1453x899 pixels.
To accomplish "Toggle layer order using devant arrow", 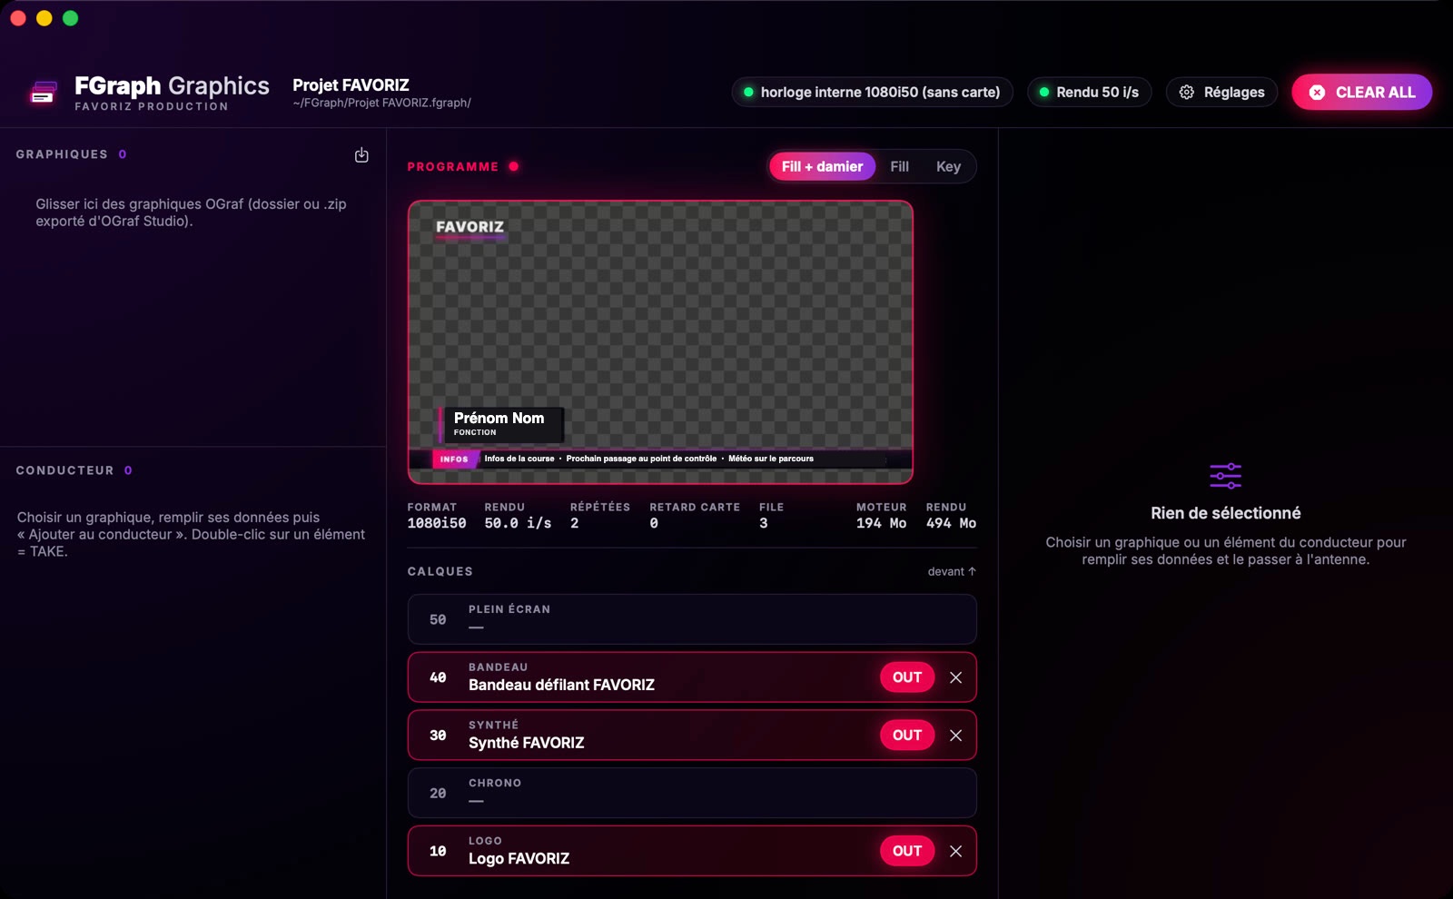I will click(952, 571).
